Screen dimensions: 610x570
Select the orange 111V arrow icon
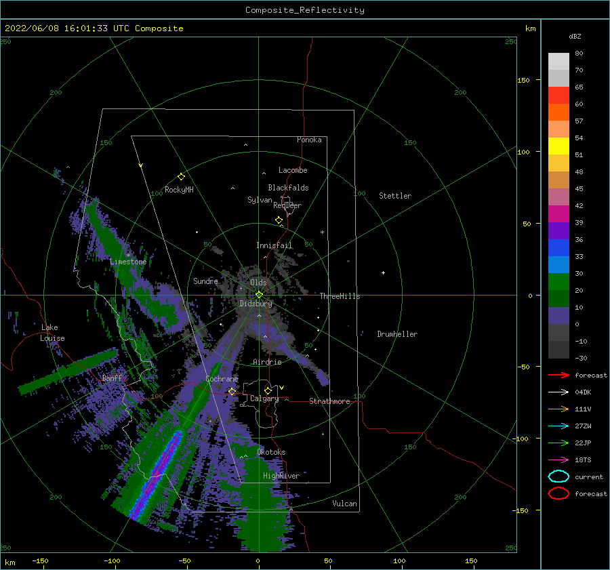[558, 409]
